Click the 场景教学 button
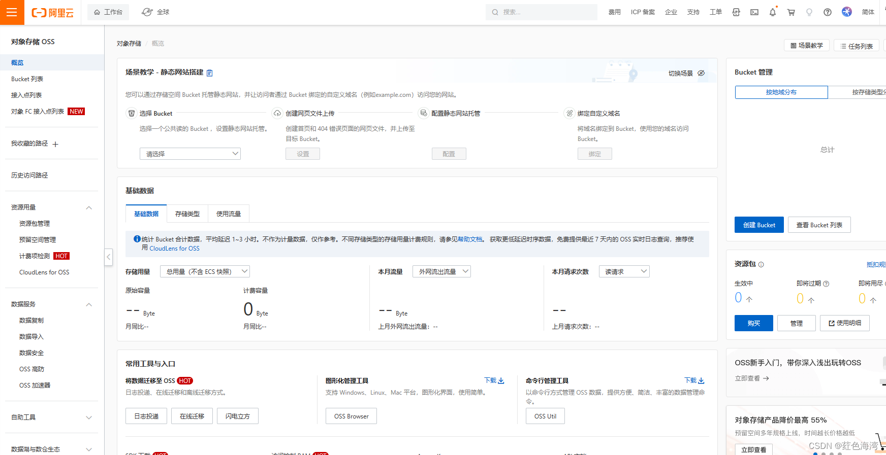 point(806,45)
